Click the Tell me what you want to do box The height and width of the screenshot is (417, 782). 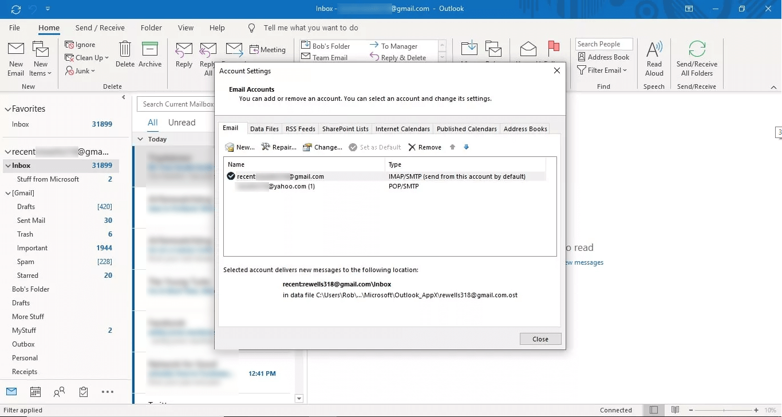(311, 27)
